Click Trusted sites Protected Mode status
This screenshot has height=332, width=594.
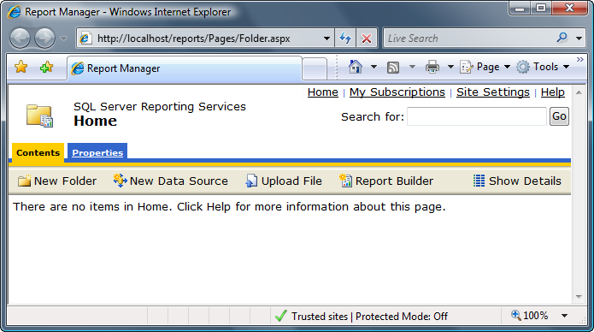coord(369,316)
